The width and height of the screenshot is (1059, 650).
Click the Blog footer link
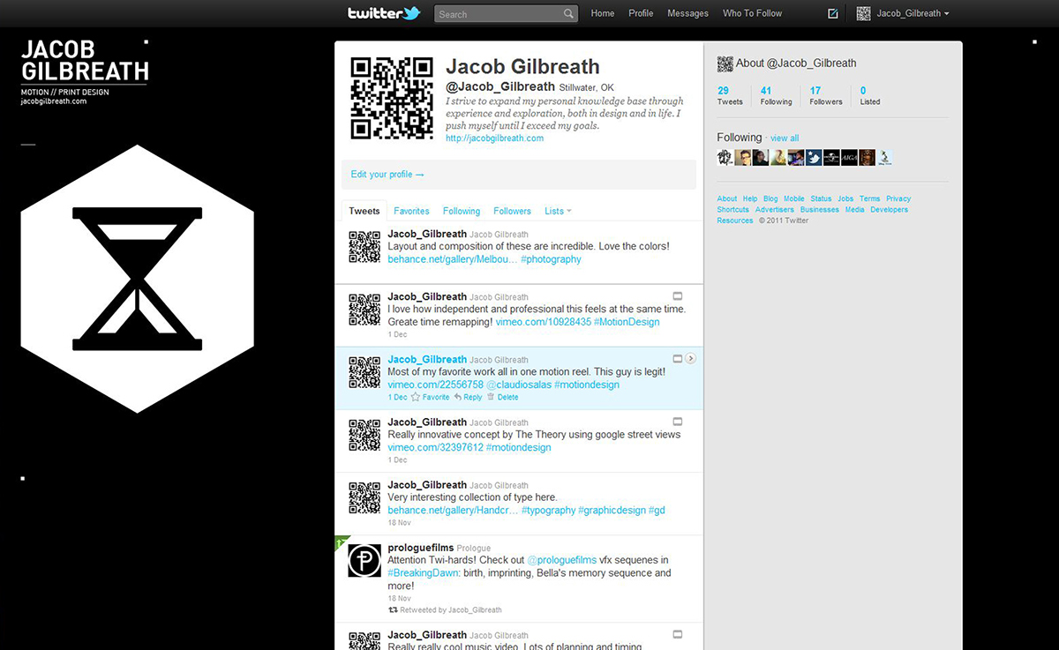(x=770, y=199)
